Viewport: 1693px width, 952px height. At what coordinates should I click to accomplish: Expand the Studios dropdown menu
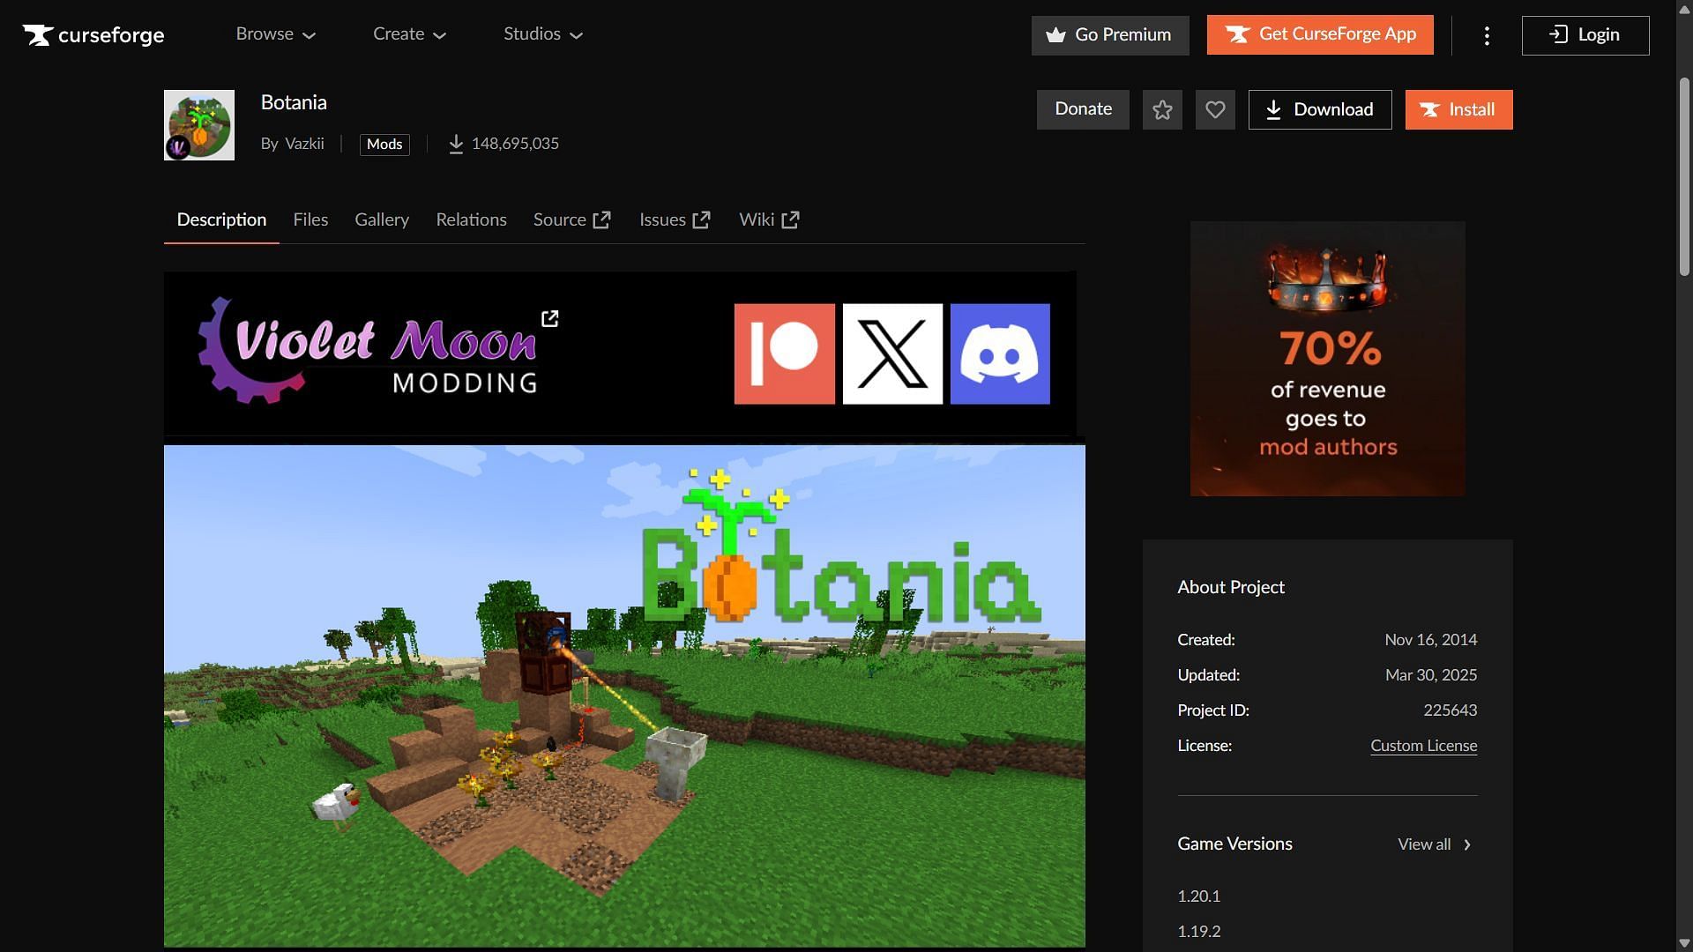(x=543, y=34)
